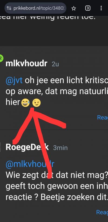Open the tab switcher showing 3 tabs
The height and width of the screenshot is (222, 108).
coord(88,8)
